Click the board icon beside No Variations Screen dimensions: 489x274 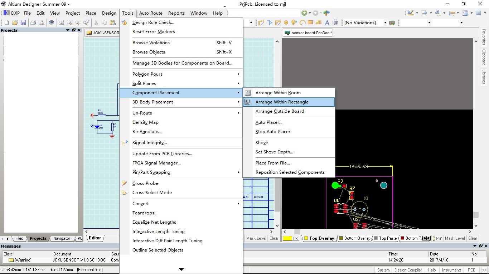tap(392, 23)
